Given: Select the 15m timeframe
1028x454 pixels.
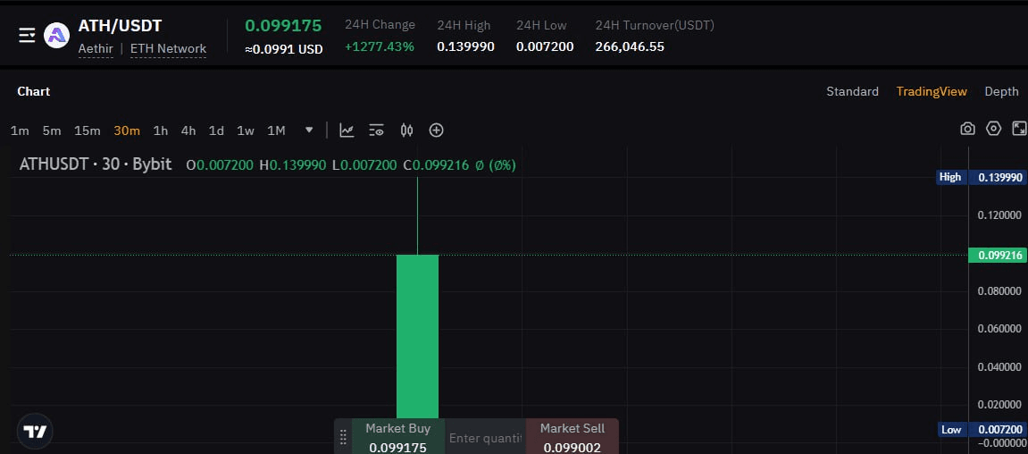Looking at the screenshot, I should tap(88, 130).
